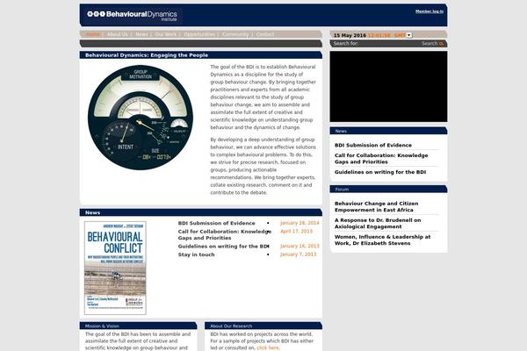Open the Our Work menu item
Image resolution: width=527 pixels, height=351 pixels.
pos(165,34)
